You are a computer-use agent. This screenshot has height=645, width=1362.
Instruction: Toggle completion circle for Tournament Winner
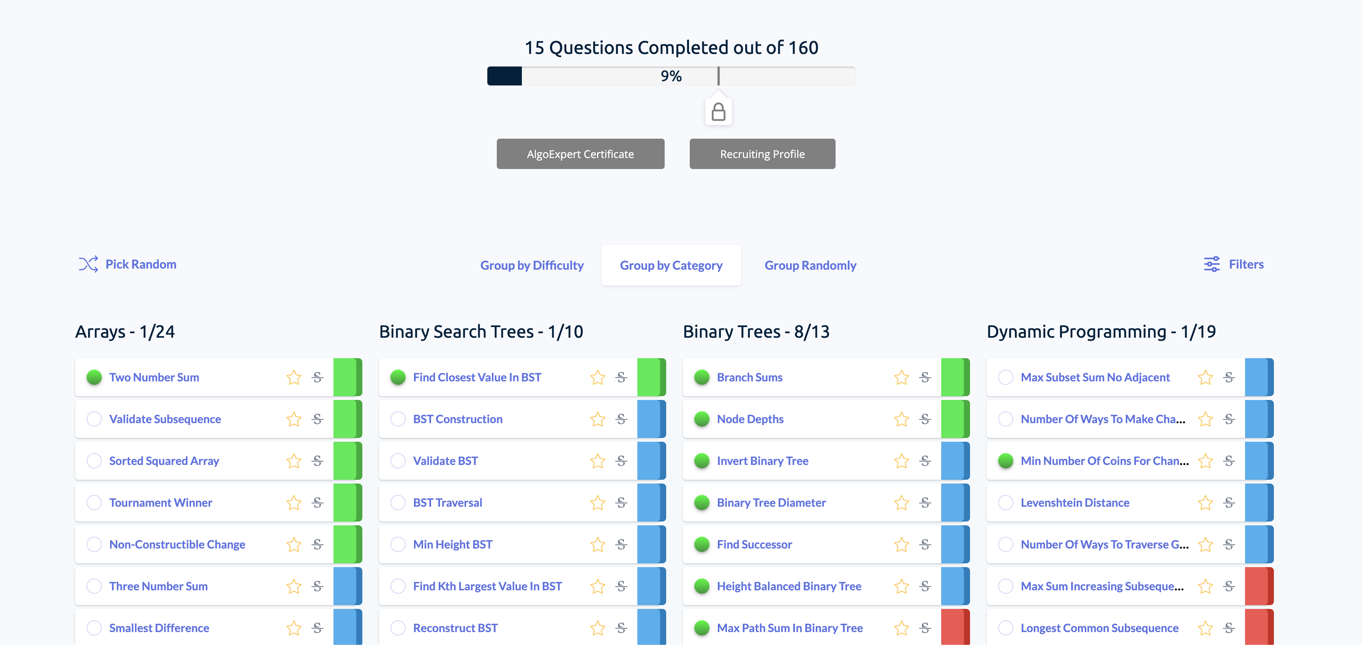pos(94,503)
